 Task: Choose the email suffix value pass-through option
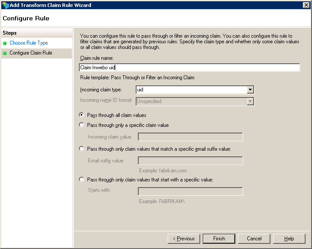[81, 149]
